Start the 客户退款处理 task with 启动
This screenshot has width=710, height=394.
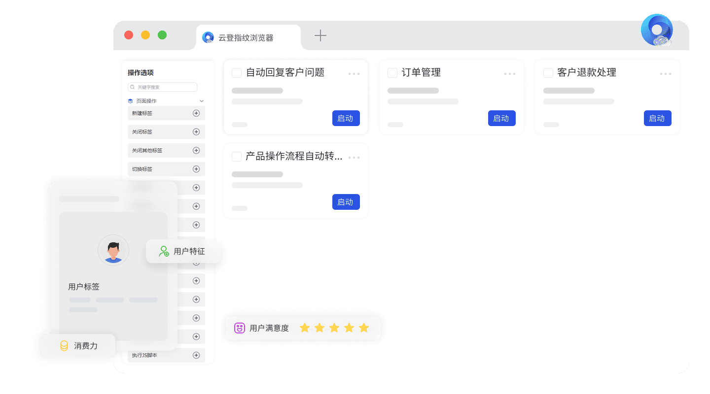pyautogui.click(x=657, y=118)
